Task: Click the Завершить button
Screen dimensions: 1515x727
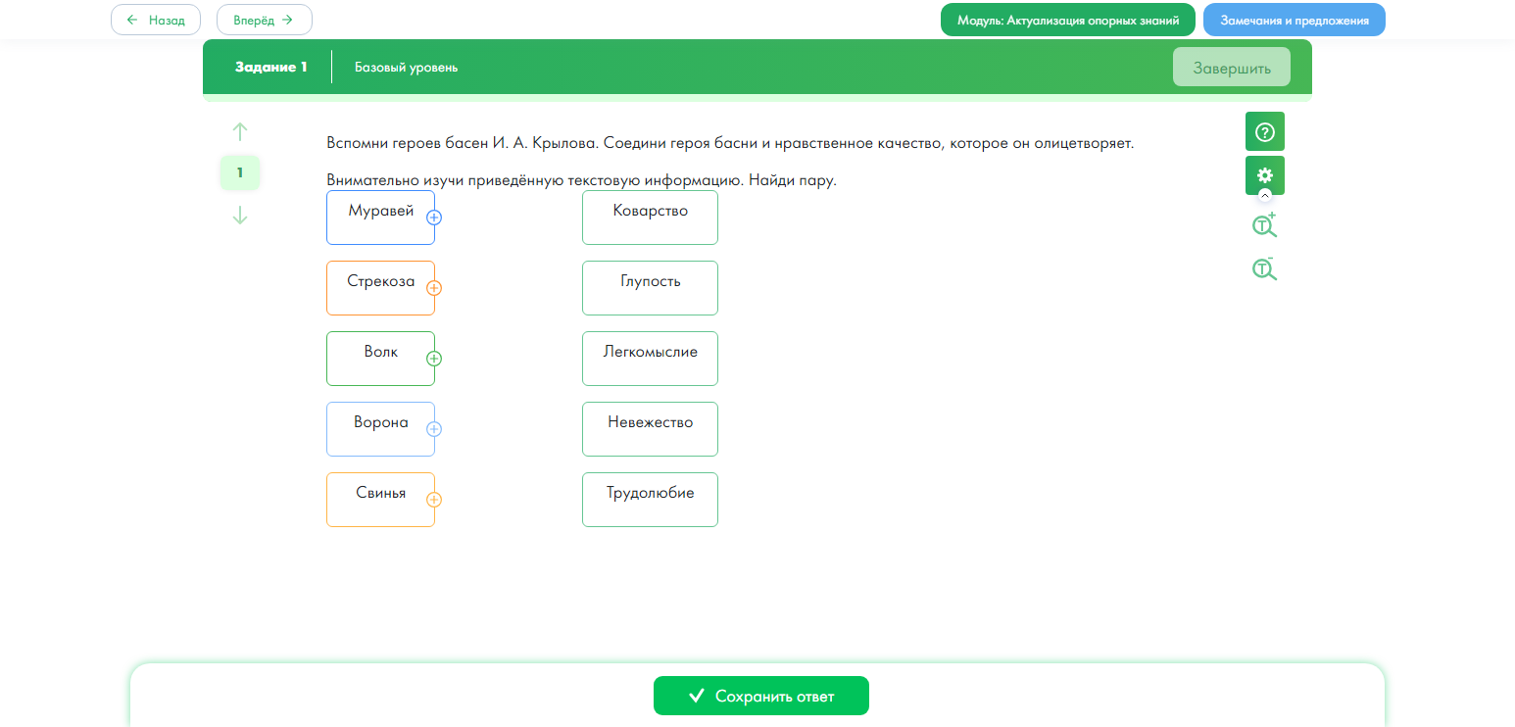Action: [x=1231, y=68]
